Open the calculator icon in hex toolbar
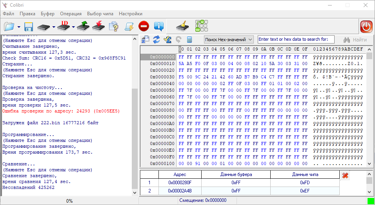This screenshot has height=205, width=375. click(189, 40)
